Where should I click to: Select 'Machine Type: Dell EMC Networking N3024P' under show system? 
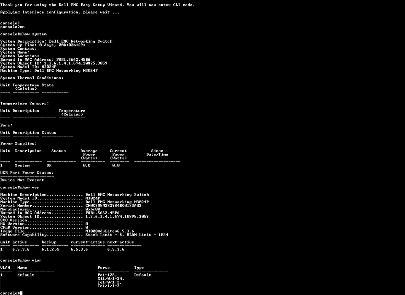pos(49,70)
